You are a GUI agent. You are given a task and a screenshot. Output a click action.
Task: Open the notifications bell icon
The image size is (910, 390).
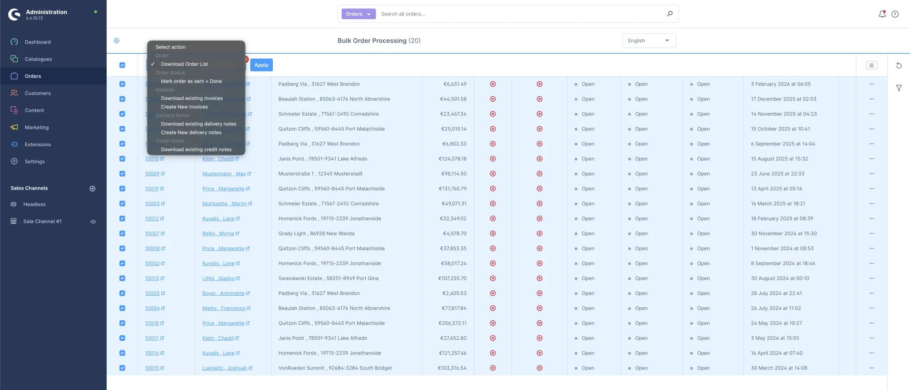(x=882, y=14)
